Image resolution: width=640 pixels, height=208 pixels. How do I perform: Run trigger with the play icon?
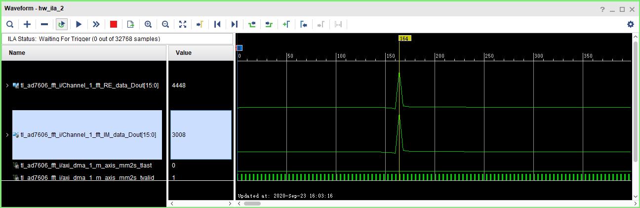coord(79,24)
